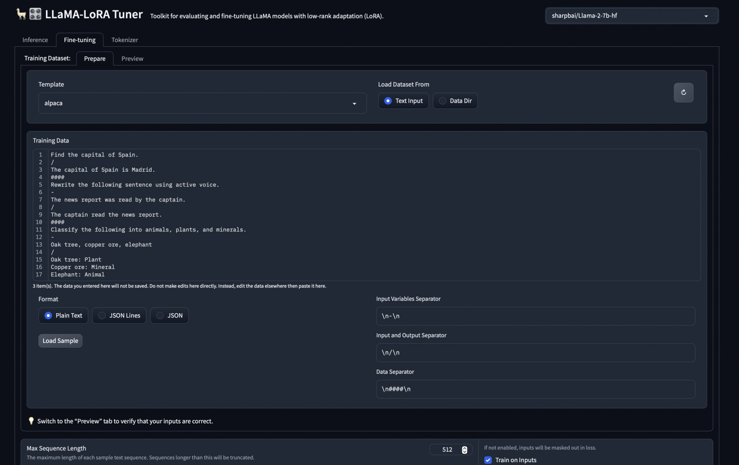Screen dimensions: 739x465
Task: Open the alpaca Template dropdown
Action: (x=202, y=103)
